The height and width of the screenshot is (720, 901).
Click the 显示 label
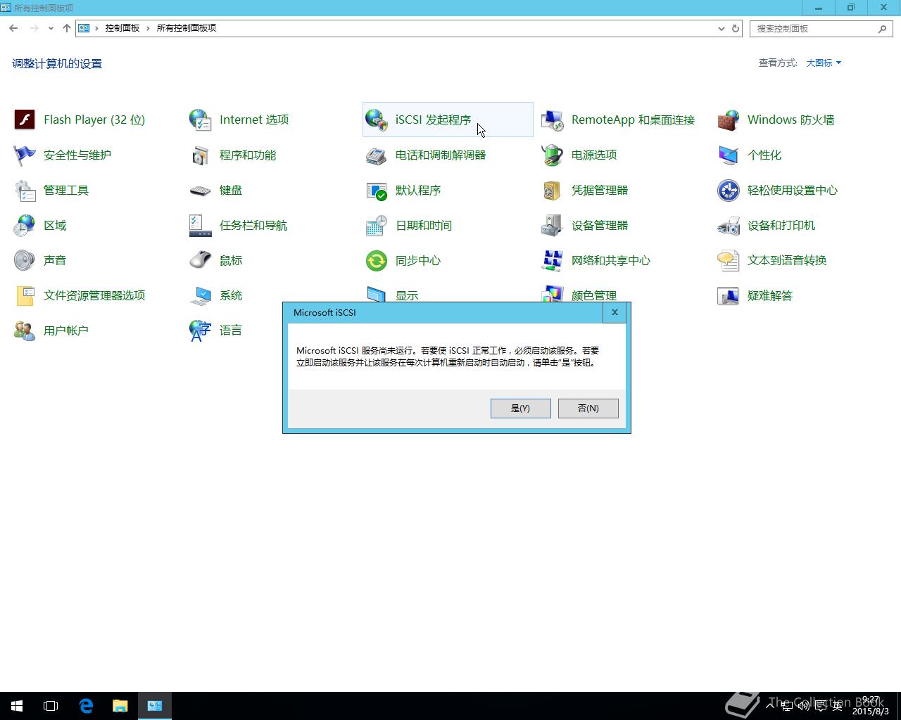pyautogui.click(x=407, y=295)
